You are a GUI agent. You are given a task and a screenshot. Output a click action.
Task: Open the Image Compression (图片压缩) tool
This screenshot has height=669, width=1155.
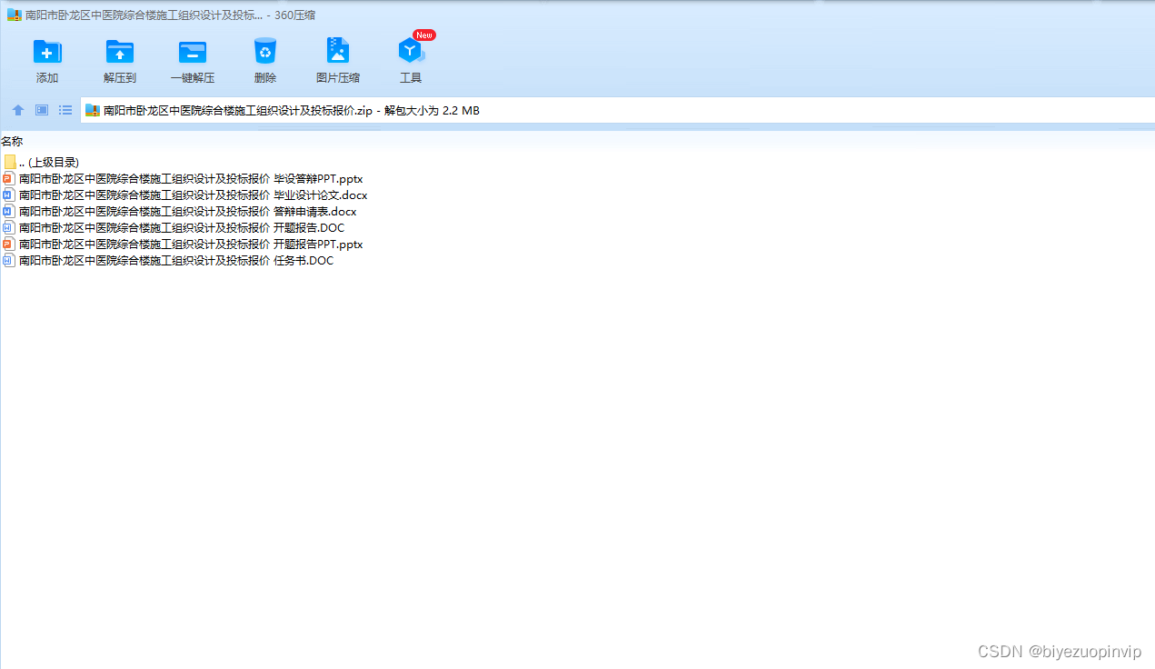click(338, 52)
